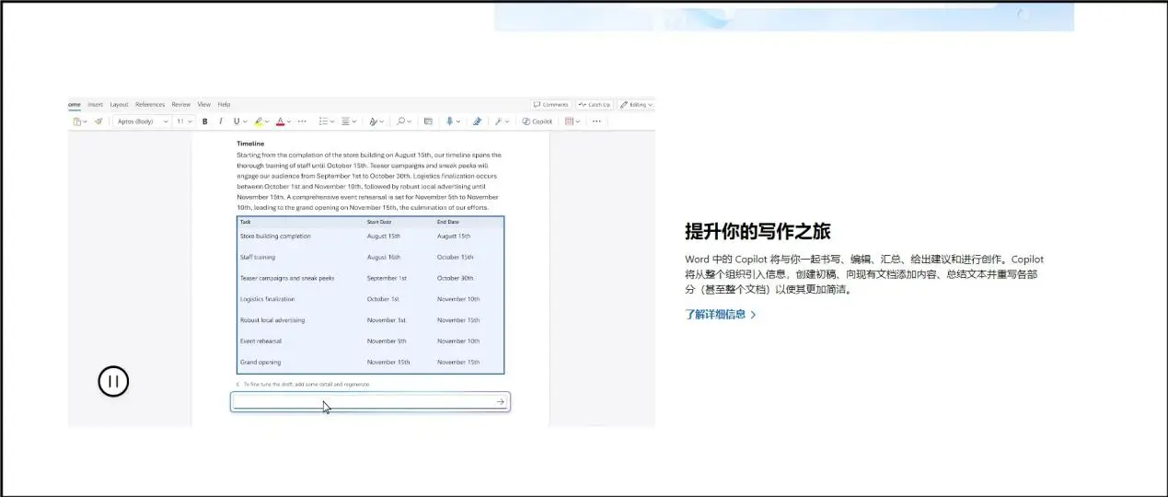Select 'Teaser campaigns and sneak peeks' cell
Screen dimensions: 1168x497
(x=287, y=278)
